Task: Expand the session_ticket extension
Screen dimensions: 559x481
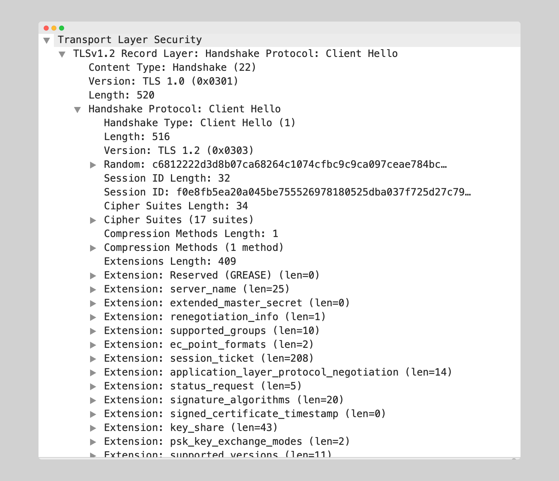Action: [94, 359]
